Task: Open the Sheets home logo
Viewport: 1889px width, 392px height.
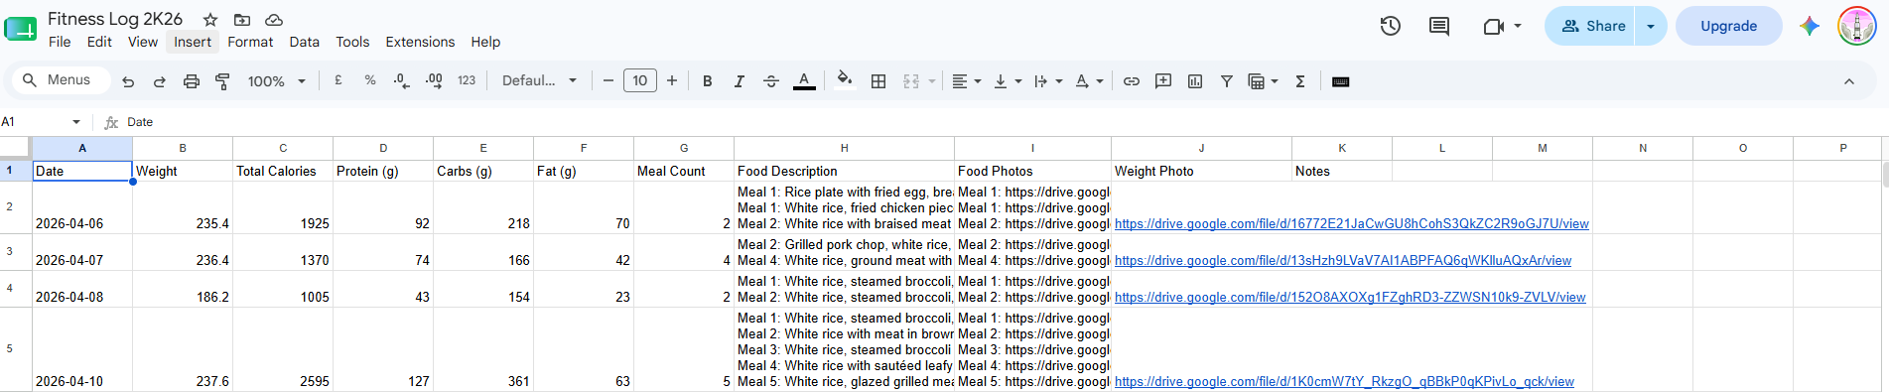Action: point(20,28)
